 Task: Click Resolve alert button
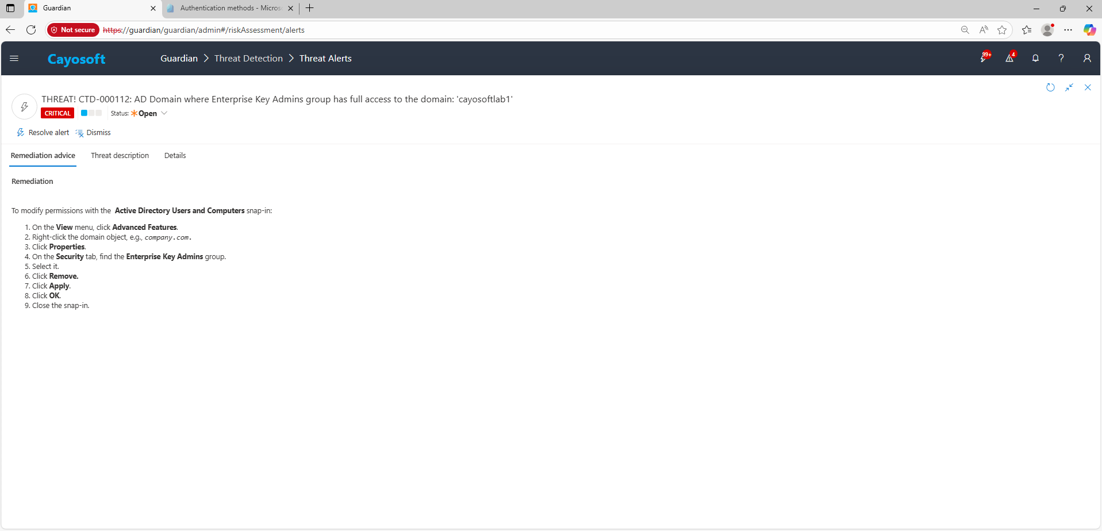[x=43, y=133]
